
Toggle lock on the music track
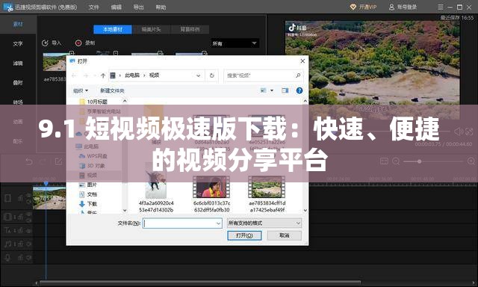coord(20,244)
